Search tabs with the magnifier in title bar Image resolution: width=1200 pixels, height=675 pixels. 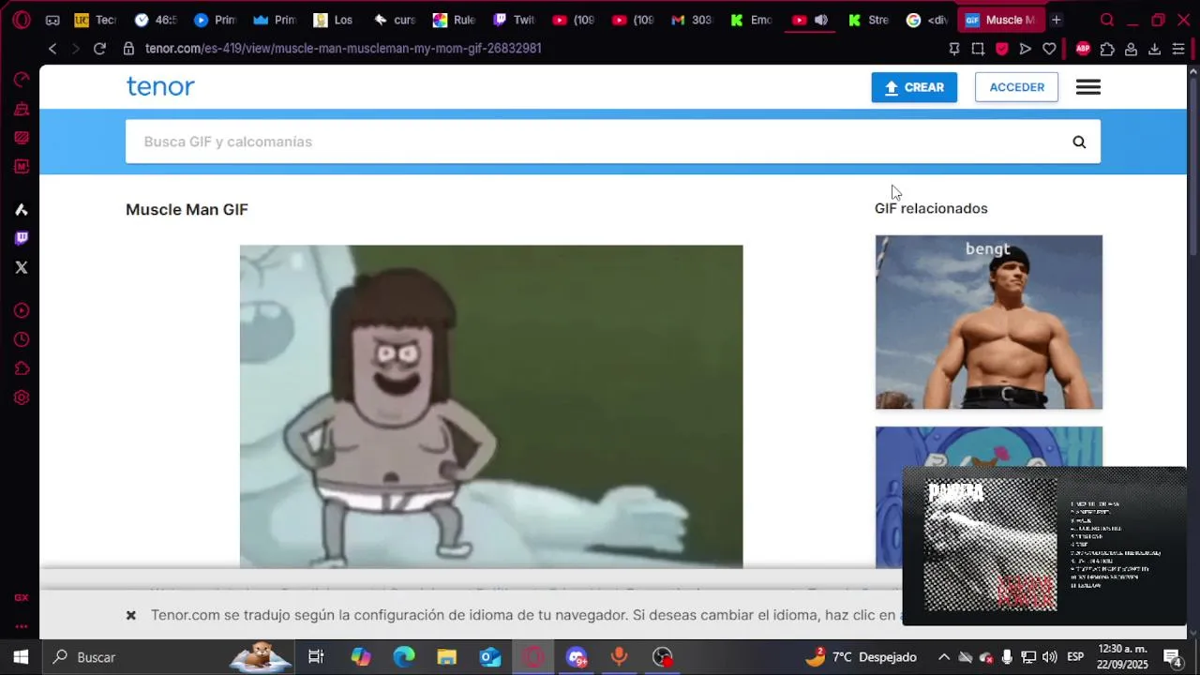[1107, 20]
